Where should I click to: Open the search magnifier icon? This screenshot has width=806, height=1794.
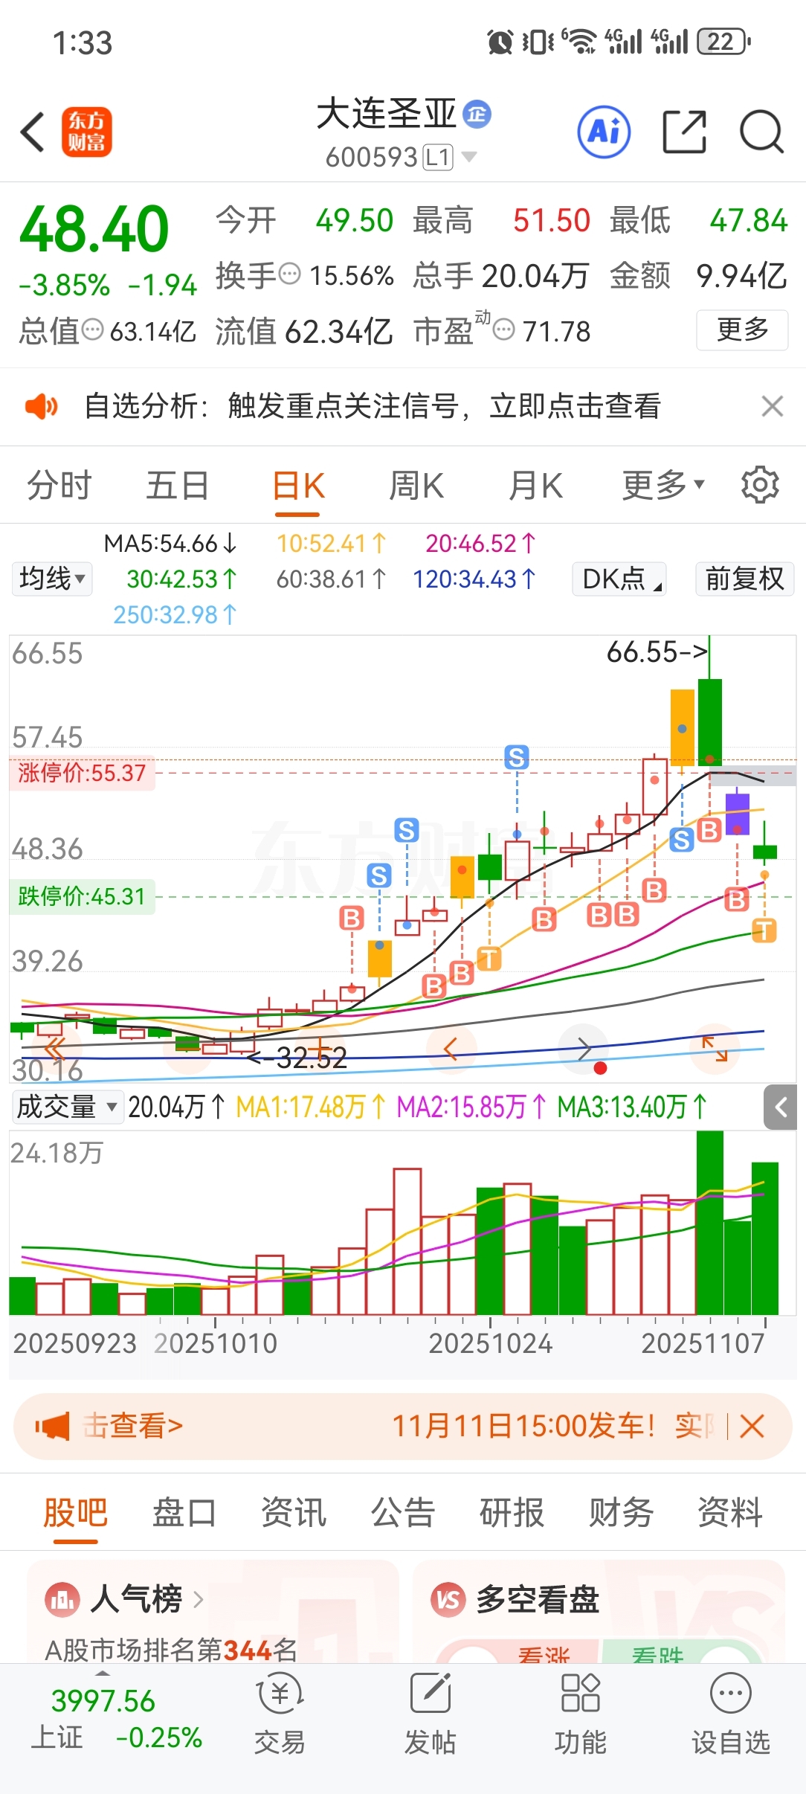click(762, 132)
